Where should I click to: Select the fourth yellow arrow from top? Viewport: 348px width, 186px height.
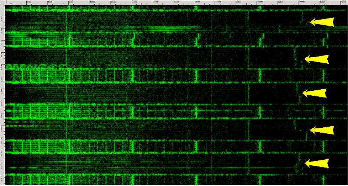(x=322, y=131)
